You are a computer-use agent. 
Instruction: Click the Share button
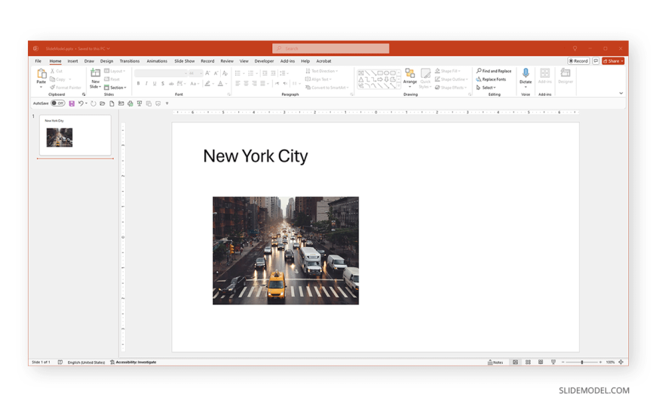click(613, 61)
